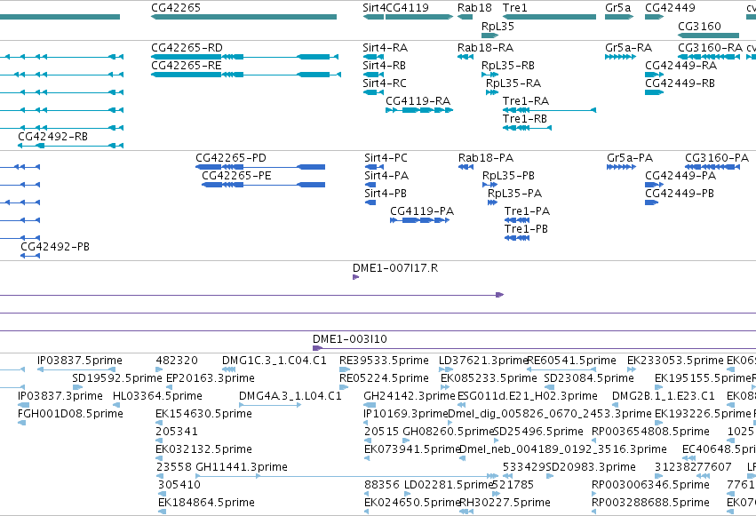Image resolution: width=756 pixels, height=516 pixels.
Task: Select the CG42265 gene bar
Action: (243, 17)
